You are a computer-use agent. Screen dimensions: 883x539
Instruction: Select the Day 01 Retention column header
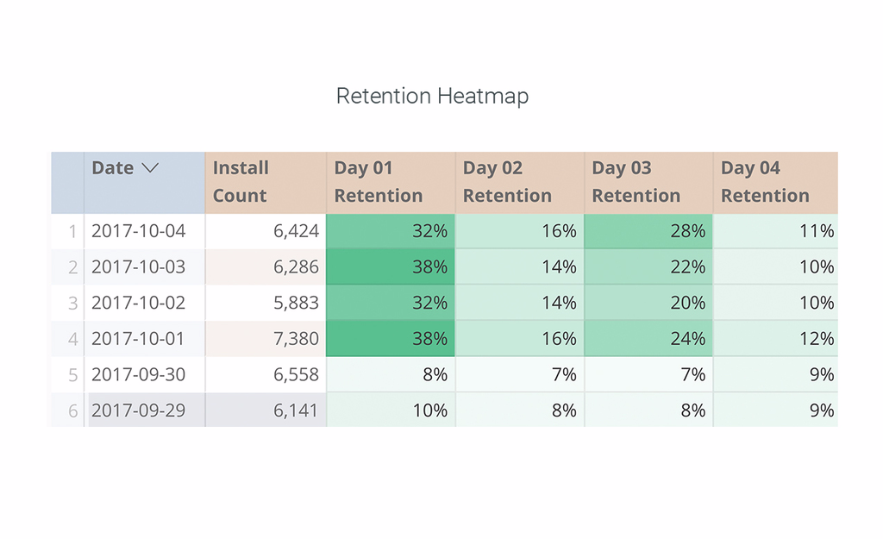tap(390, 182)
